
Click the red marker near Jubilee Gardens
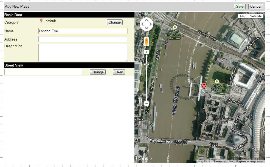(204, 86)
